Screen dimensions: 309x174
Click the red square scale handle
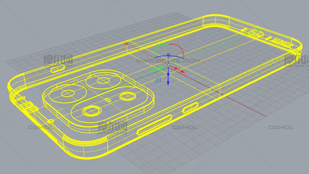pyautogui.click(x=126, y=44)
